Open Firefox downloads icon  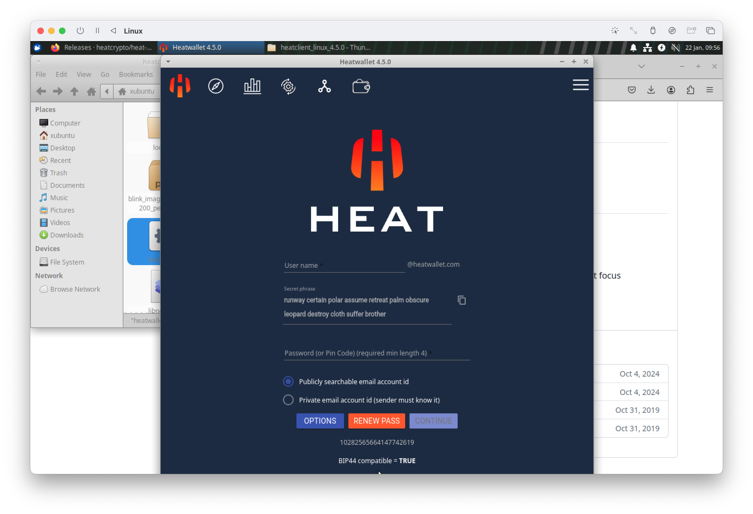click(x=651, y=90)
